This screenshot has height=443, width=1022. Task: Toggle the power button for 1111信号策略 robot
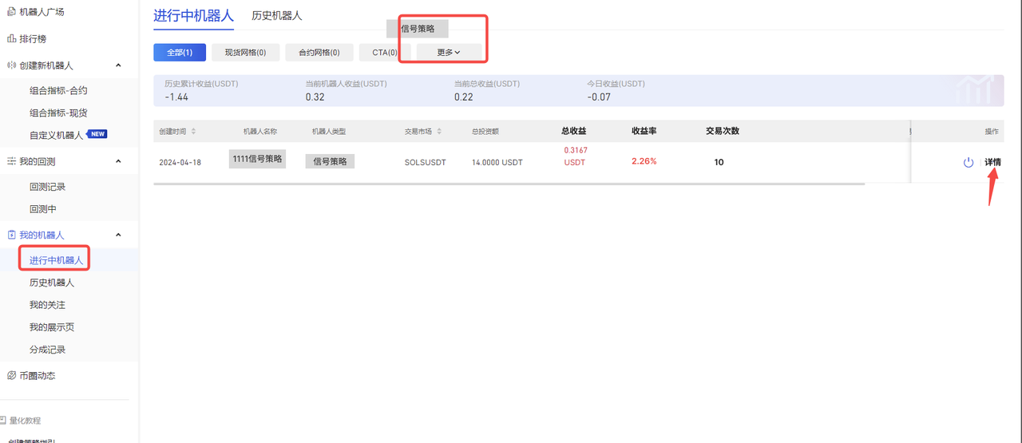point(968,162)
